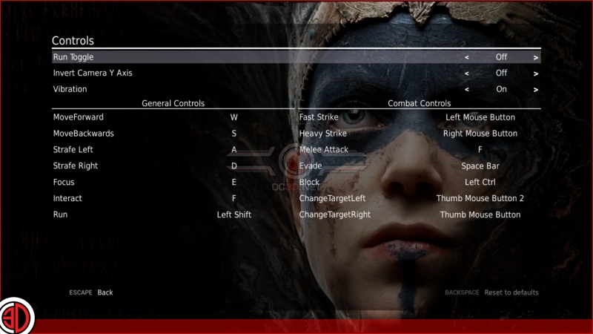Rebind Evade key Space Bar

pos(480,166)
